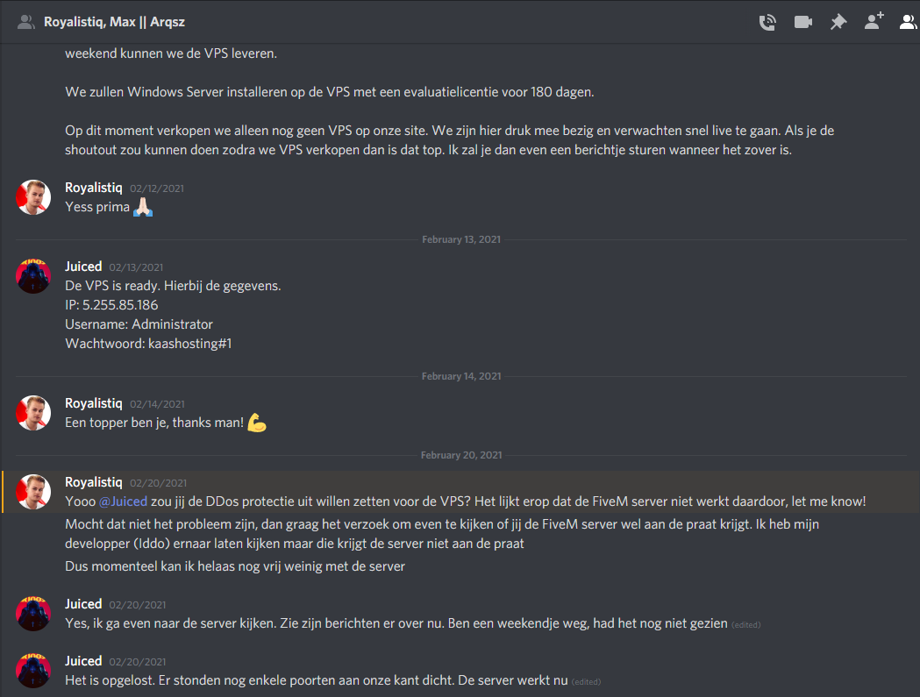This screenshot has width=920, height=697.
Task: Click Royalistiq's avatar on the 'Yess prima' message
Action: (x=33, y=197)
